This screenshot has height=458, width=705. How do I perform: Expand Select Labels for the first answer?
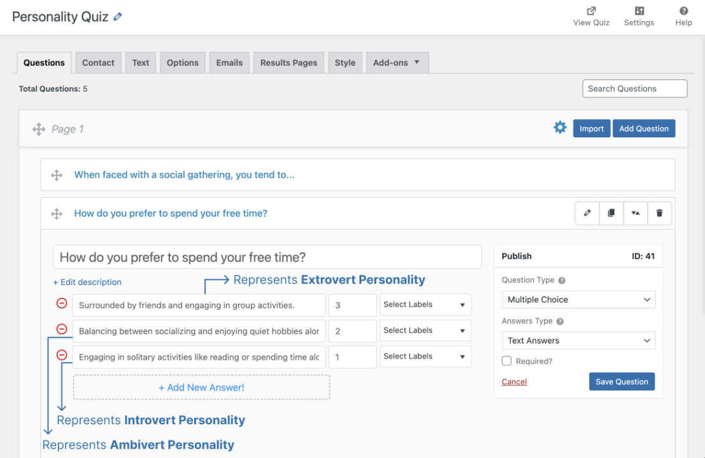[425, 305]
